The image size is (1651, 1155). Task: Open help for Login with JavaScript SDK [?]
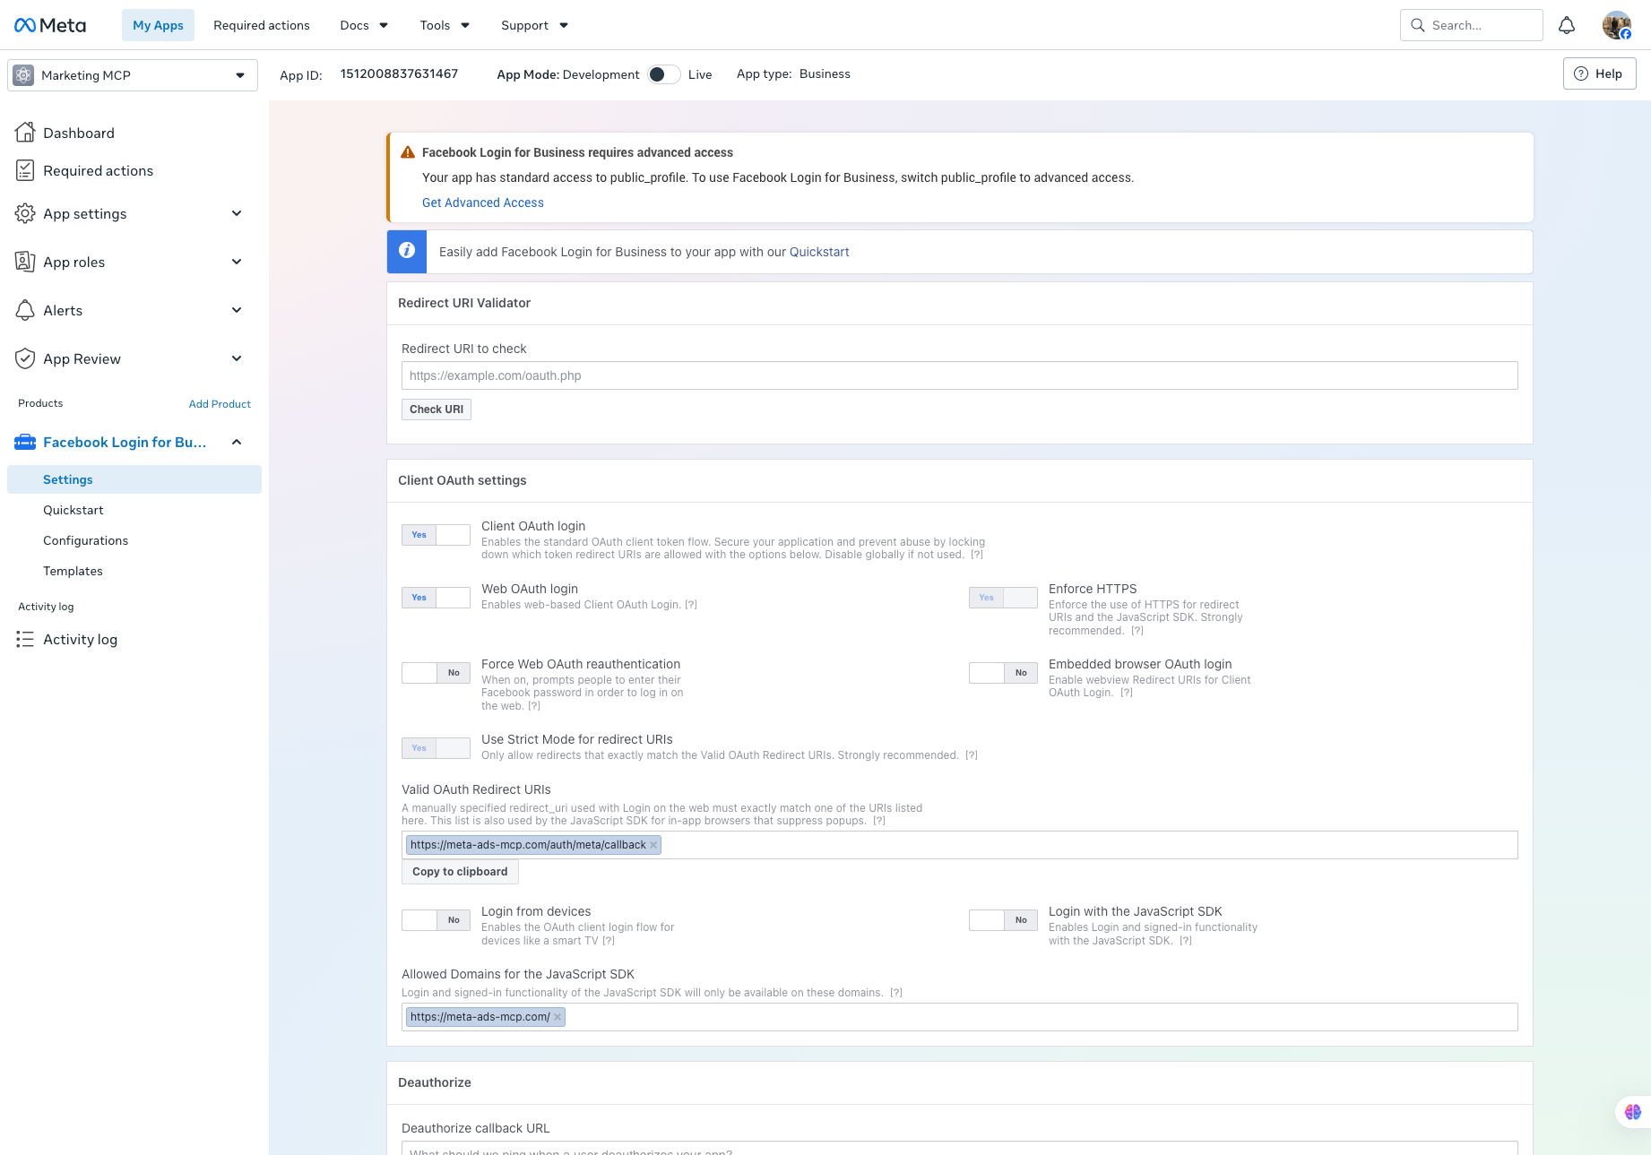pyautogui.click(x=1186, y=941)
